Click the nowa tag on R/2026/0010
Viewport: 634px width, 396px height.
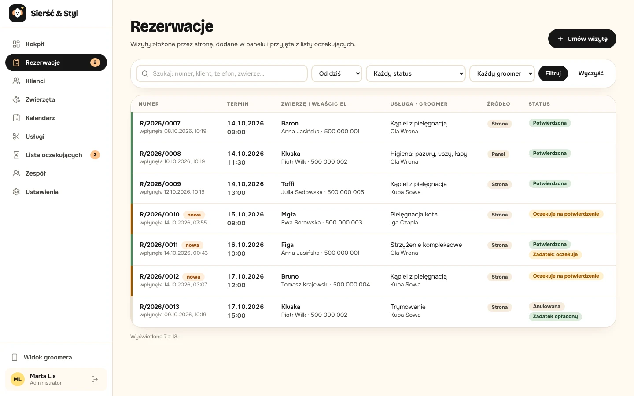tap(194, 215)
